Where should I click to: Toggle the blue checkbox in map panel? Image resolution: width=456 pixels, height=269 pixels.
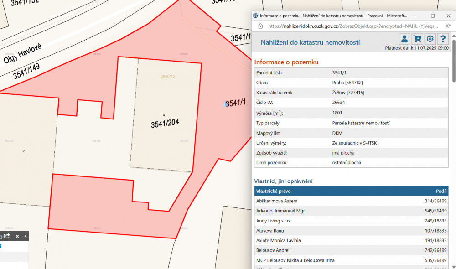[0, 246]
